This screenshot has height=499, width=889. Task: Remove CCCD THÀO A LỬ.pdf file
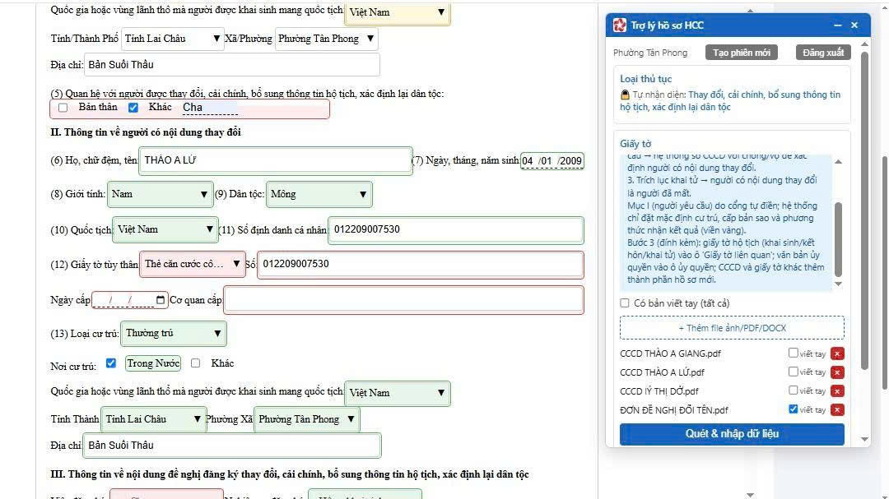coord(837,372)
